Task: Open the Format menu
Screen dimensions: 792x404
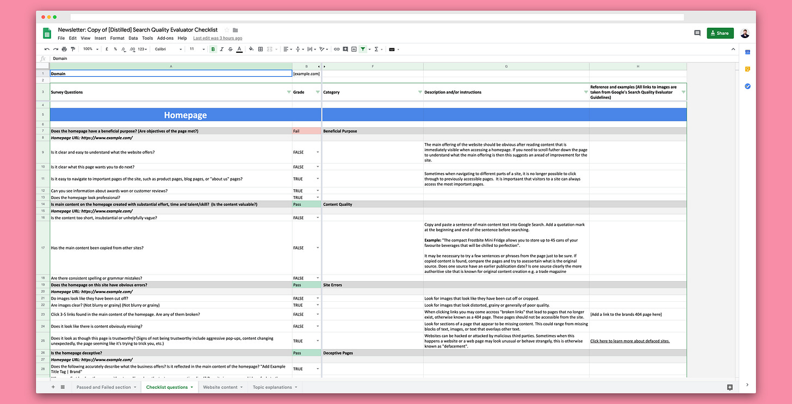Action: click(117, 39)
